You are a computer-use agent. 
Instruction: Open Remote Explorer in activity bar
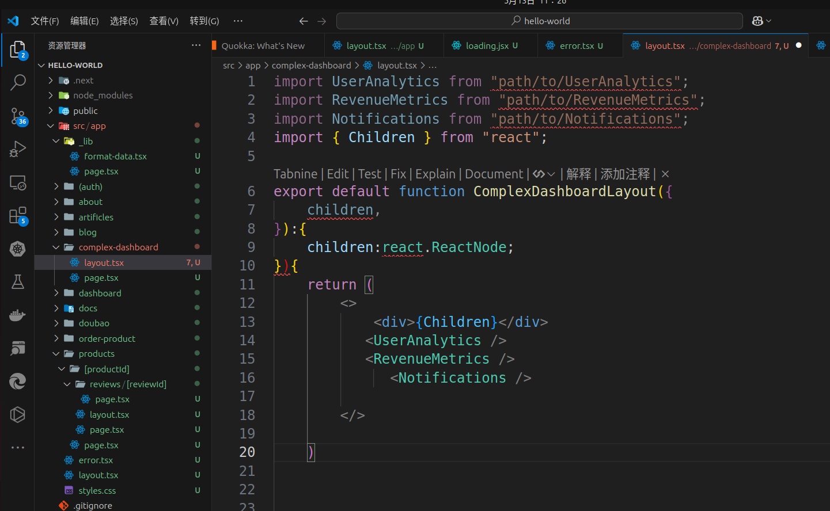(18, 183)
